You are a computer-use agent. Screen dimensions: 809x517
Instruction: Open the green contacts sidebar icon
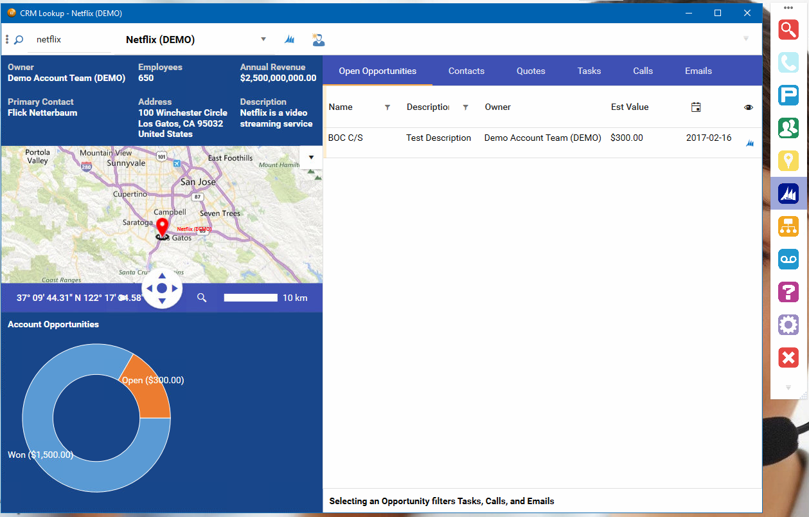[788, 128]
